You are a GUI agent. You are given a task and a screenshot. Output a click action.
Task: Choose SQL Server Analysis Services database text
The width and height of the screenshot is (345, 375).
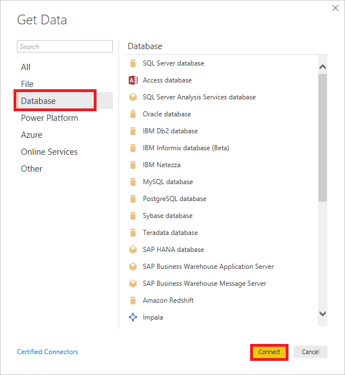pos(199,97)
